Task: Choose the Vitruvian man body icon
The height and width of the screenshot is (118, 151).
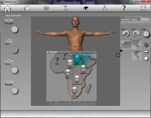Action: (x=66, y=8)
